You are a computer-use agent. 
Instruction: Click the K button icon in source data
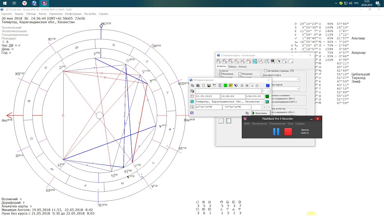pyautogui.click(x=220, y=85)
